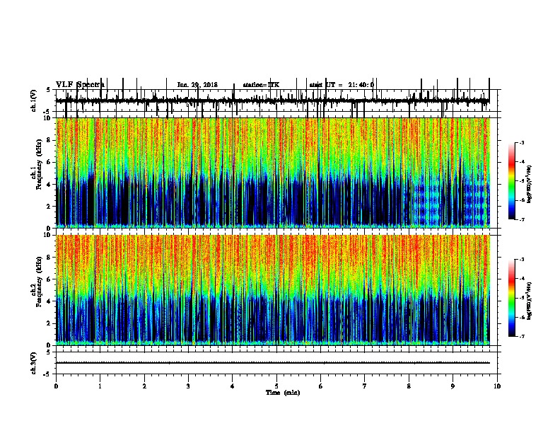The height and width of the screenshot is (433, 560).
Task: Click the ch.1 spectrogram color scale bar
Action: pos(512,180)
